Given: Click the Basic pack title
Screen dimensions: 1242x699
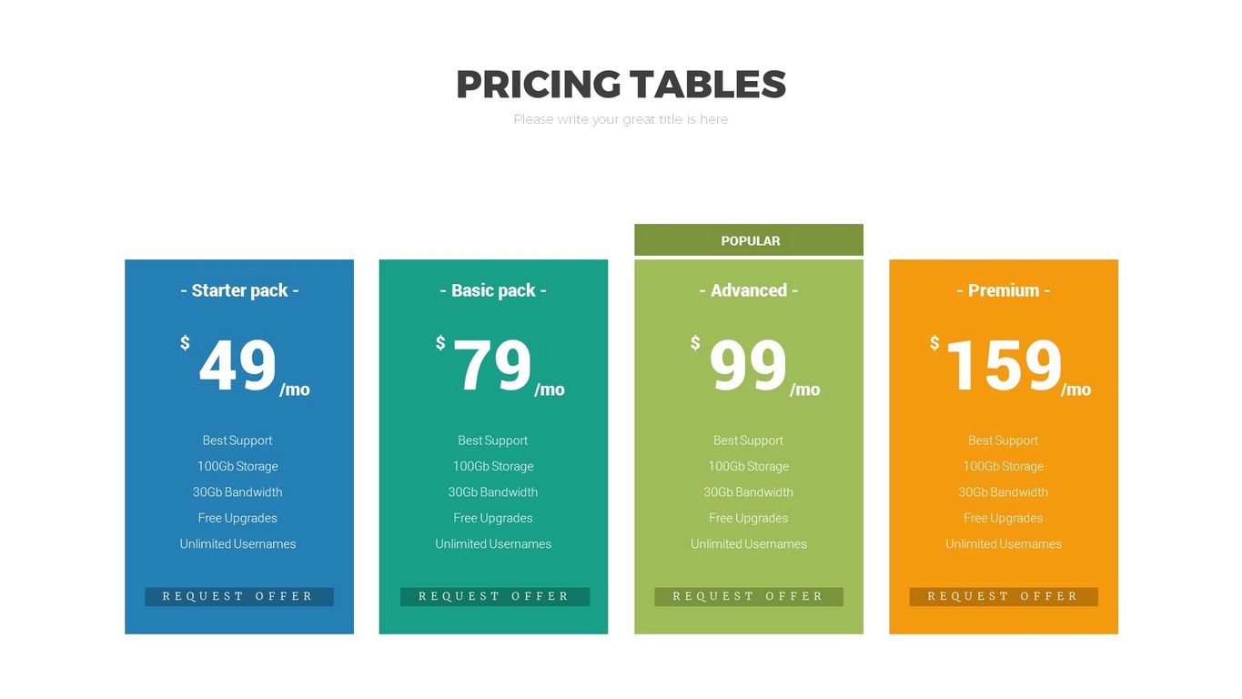Looking at the screenshot, I should click(x=493, y=290).
